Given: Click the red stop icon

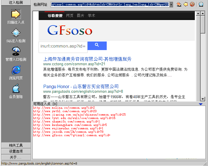Looking at the screenshot, I should [x=192, y=4].
